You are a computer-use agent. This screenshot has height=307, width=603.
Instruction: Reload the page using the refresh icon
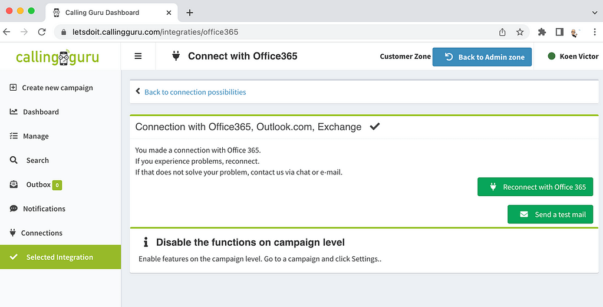click(x=42, y=32)
